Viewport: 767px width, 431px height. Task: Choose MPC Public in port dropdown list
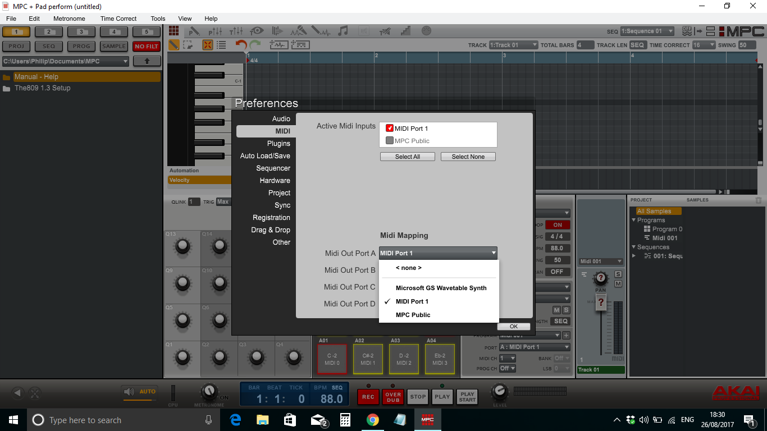[413, 315]
